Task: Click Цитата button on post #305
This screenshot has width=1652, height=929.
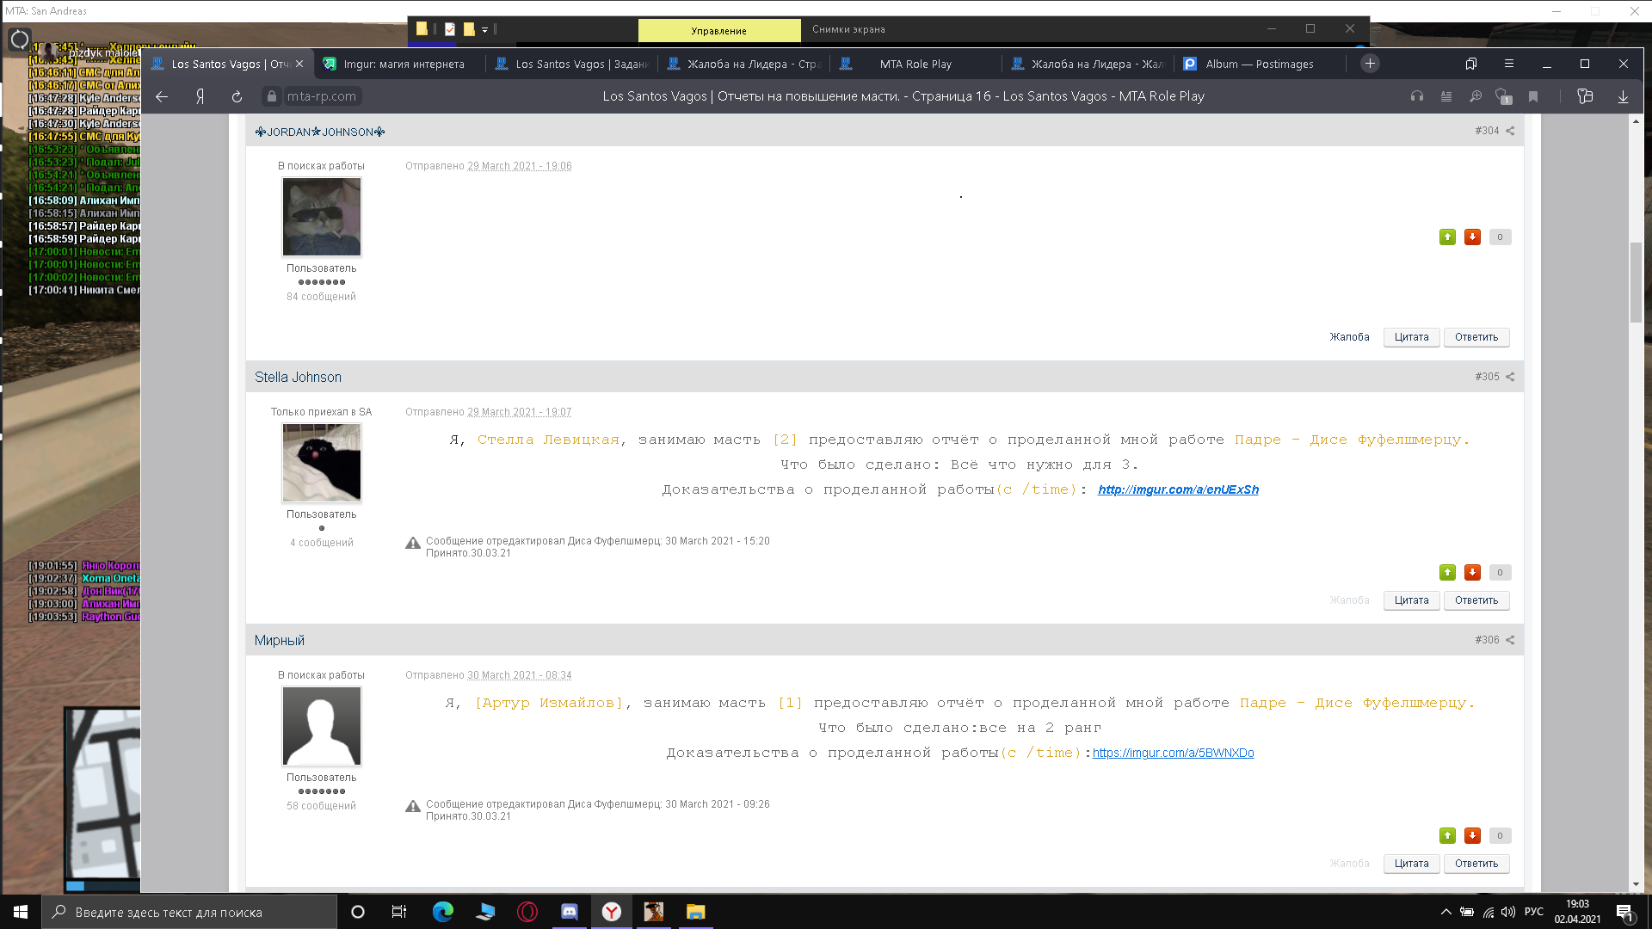Action: [1411, 600]
